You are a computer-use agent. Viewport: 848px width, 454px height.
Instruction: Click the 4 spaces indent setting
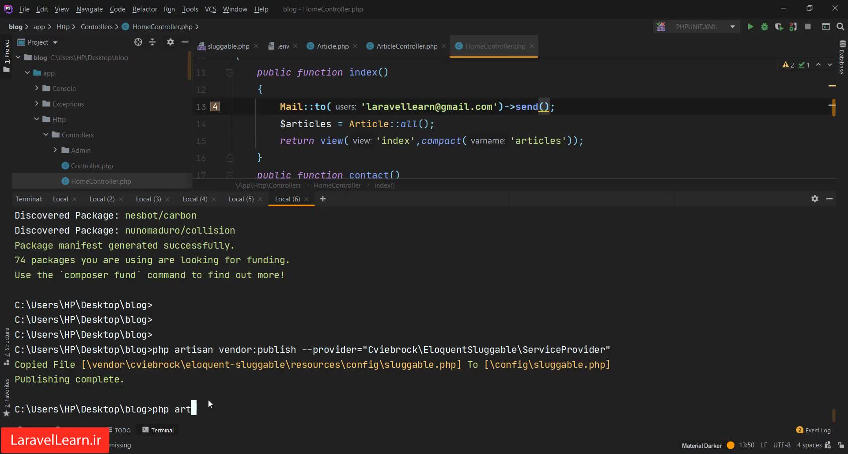(x=809, y=445)
